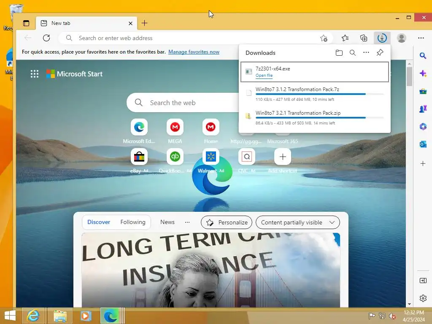Pin the Downloads panel

click(x=380, y=52)
